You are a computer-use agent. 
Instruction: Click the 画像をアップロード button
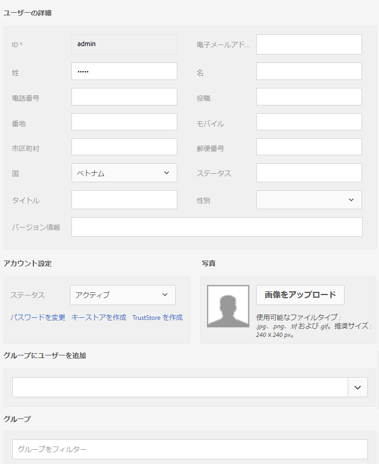(300, 295)
